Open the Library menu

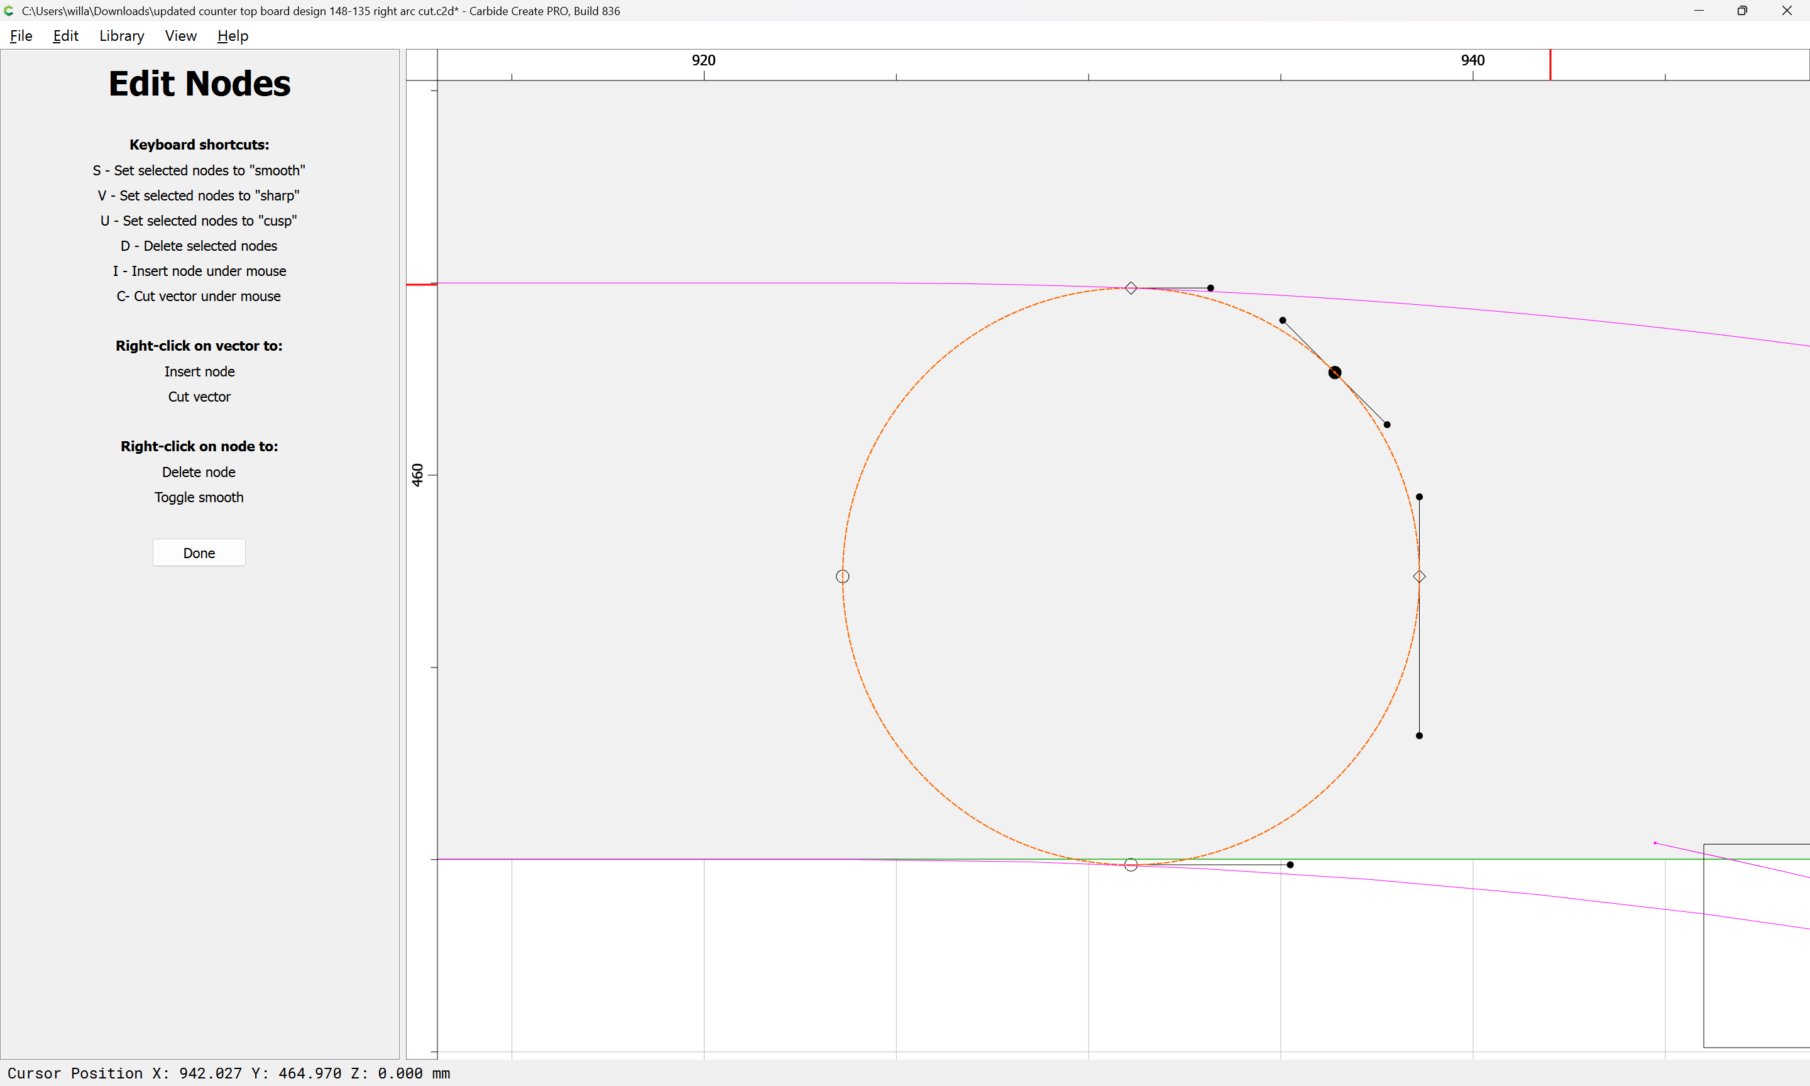[121, 36]
